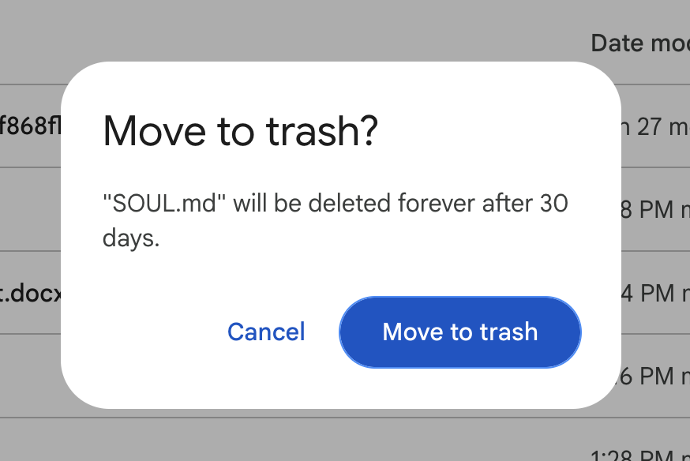The image size is (690, 461).
Task: Select the partially visible .docx file
Action: [30, 293]
